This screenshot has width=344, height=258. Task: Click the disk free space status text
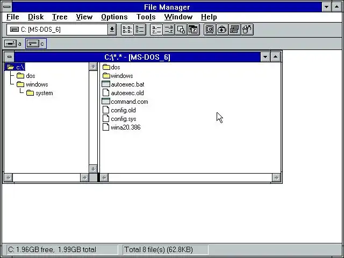52,249
